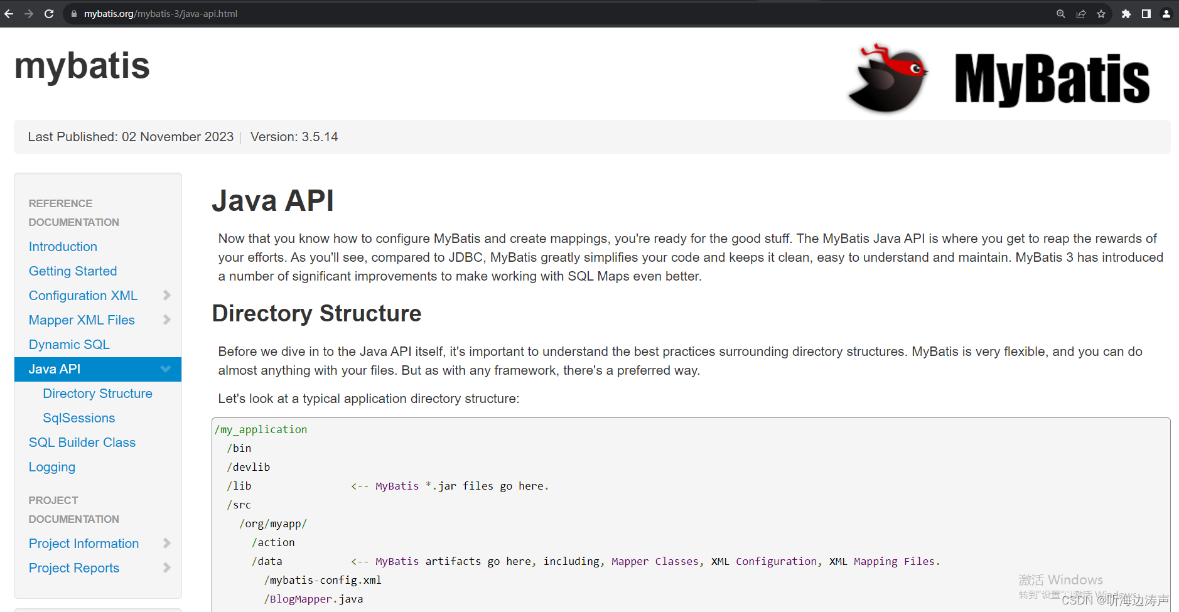The height and width of the screenshot is (612, 1179).
Task: Collapse the Java API chevron
Action: [166, 369]
